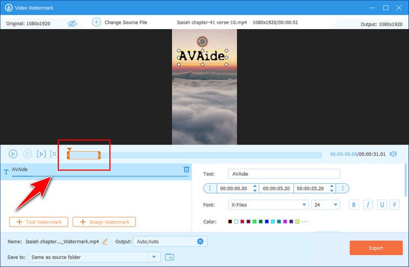
Task: Click the set-end right bracket button
Action: click(343, 188)
